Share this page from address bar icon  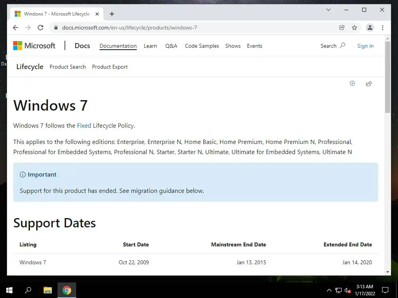coord(342,28)
